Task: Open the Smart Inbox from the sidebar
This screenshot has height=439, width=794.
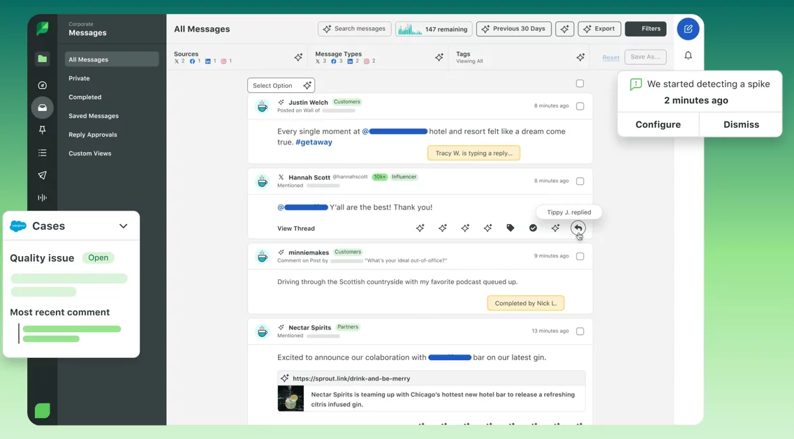Action: coord(42,107)
